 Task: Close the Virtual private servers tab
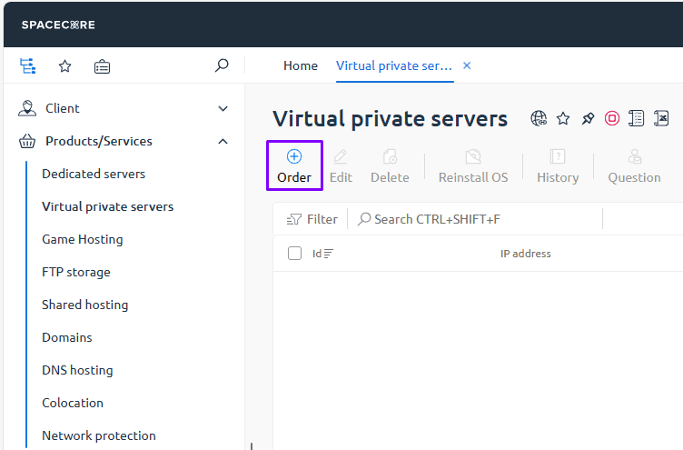tap(467, 65)
